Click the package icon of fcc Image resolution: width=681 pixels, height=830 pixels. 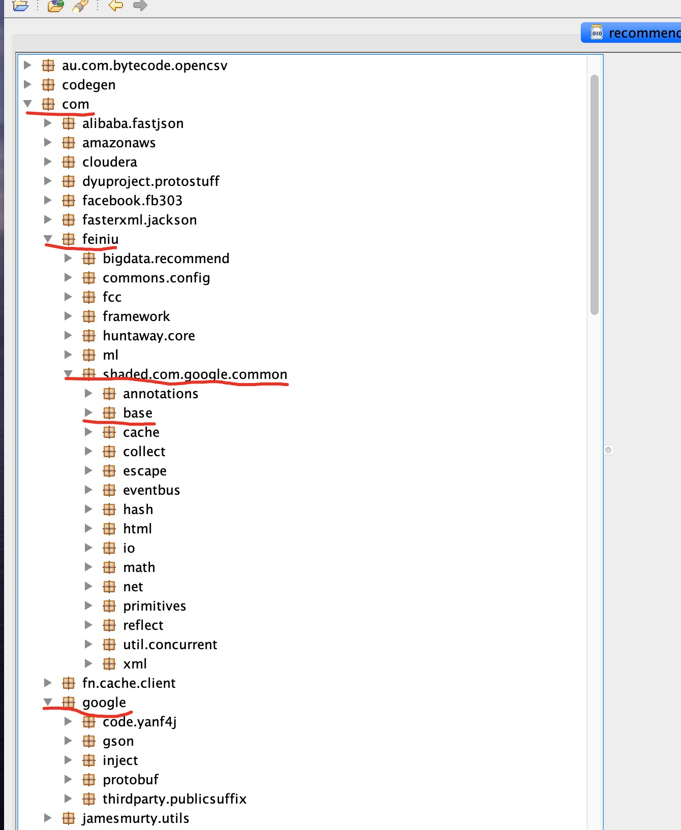coord(89,297)
